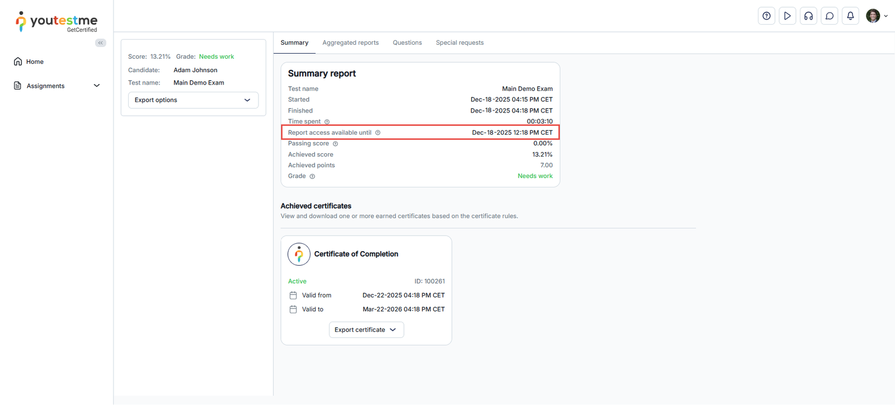The width and height of the screenshot is (895, 405).
Task: Click the info icon next to Grade
Action: (x=312, y=176)
